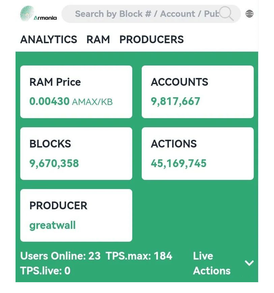Click the 9,670,358 block number
This screenshot has height=293, width=274.
point(54,163)
